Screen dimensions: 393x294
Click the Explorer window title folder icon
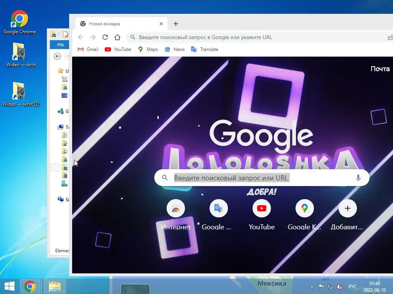pos(53,34)
